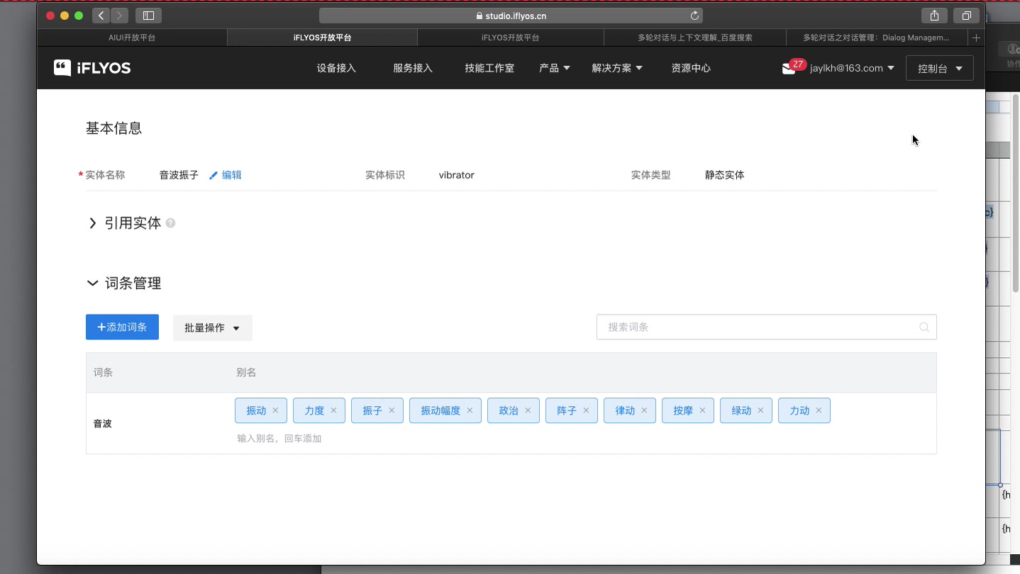Remove the 阵子 alias tag

point(586,410)
